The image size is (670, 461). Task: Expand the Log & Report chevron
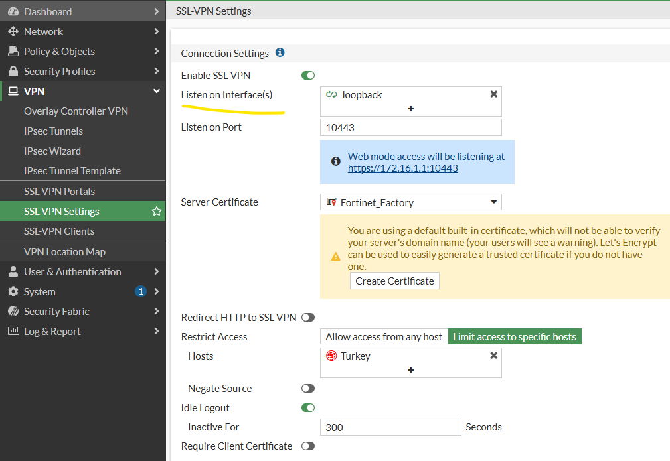coord(157,331)
